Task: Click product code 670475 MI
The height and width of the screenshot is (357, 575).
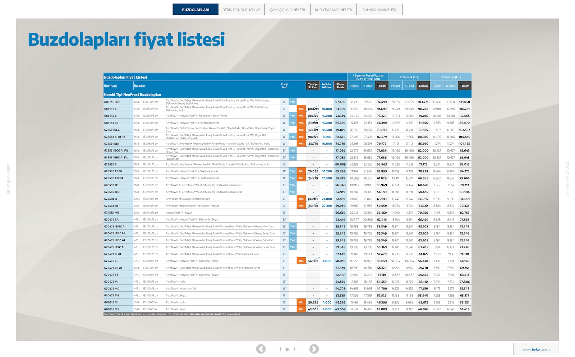Action: click(x=111, y=282)
